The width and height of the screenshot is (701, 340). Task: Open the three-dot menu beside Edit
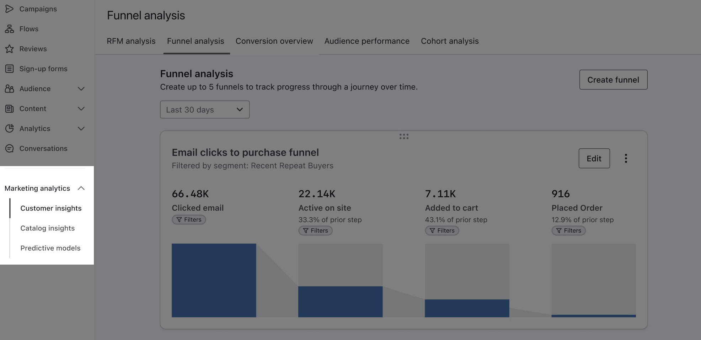click(x=626, y=159)
